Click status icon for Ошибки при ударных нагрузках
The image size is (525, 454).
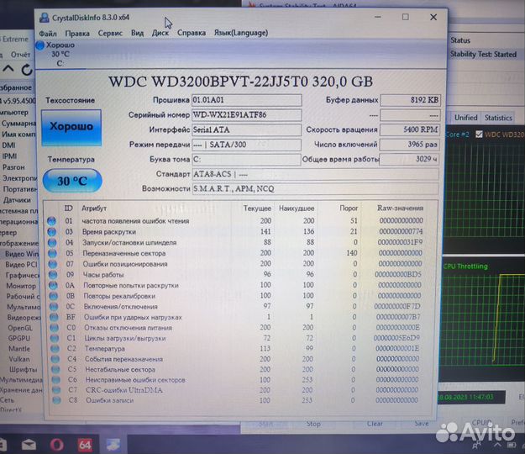tap(55, 317)
